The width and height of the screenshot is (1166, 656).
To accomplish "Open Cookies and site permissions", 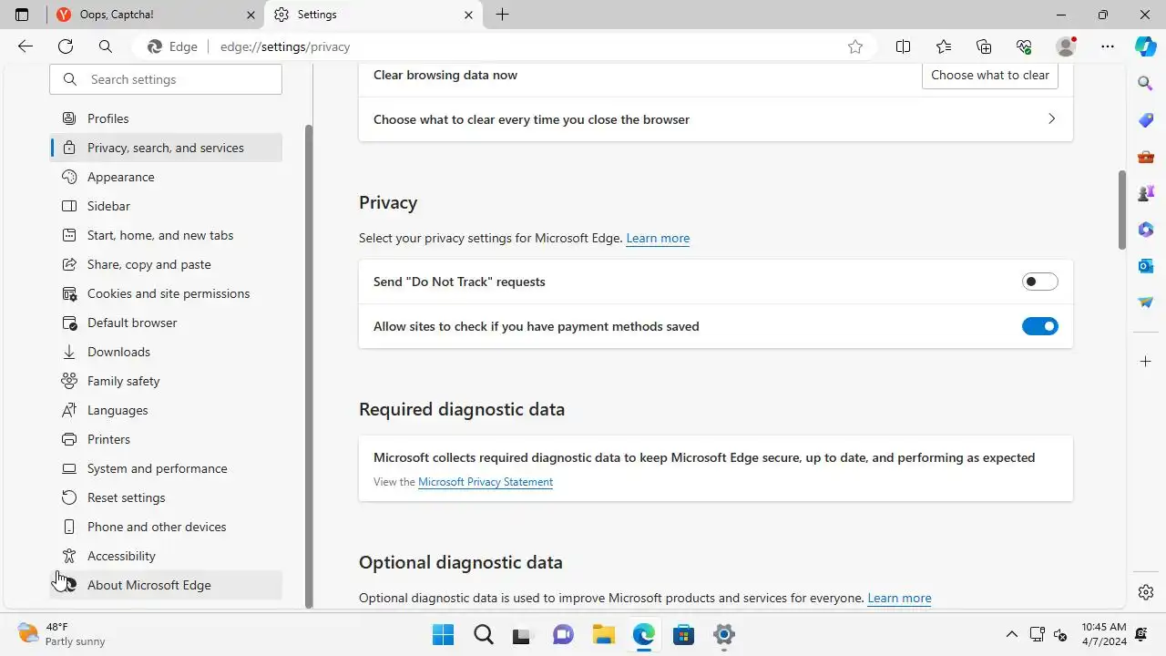I will (x=166, y=293).
